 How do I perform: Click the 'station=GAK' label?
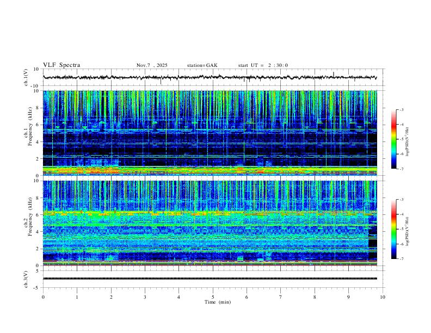tap(202, 65)
